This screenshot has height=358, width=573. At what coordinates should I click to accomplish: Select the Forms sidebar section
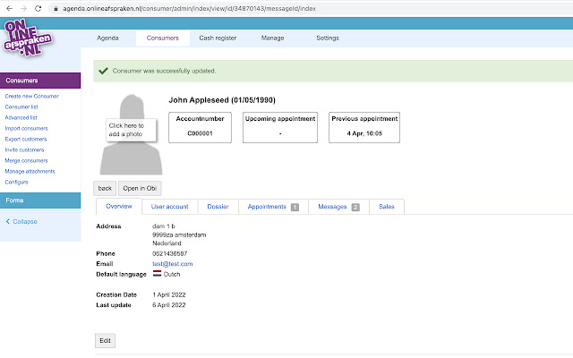click(x=40, y=200)
